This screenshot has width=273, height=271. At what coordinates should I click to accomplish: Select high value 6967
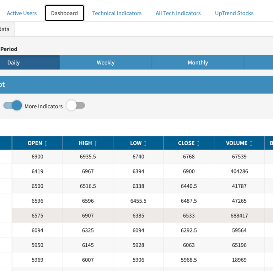[x=88, y=171]
